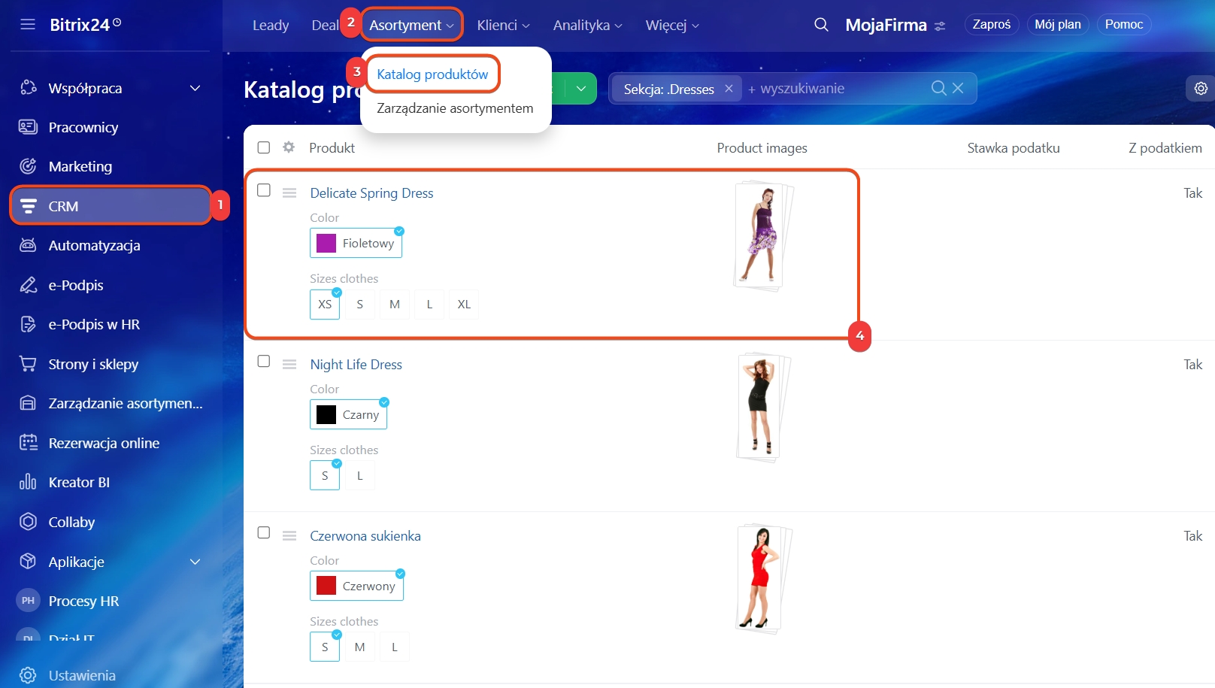Click the grid column settings gear icon

tap(289, 147)
